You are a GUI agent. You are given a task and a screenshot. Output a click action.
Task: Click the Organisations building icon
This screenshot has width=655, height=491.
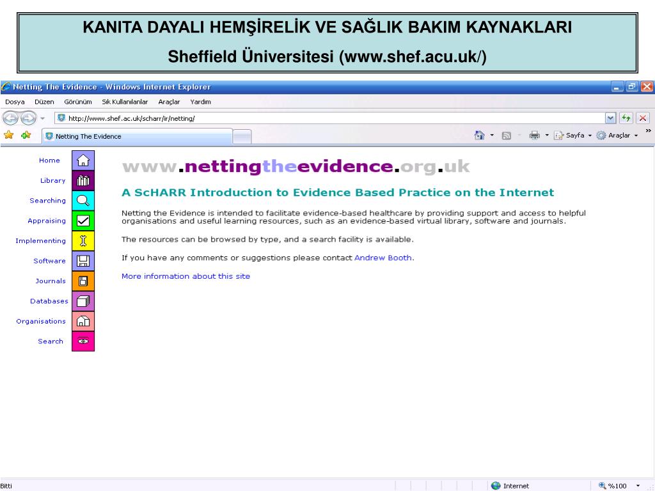83,321
